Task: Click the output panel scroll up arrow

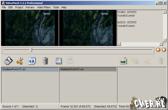Action: [165, 12]
